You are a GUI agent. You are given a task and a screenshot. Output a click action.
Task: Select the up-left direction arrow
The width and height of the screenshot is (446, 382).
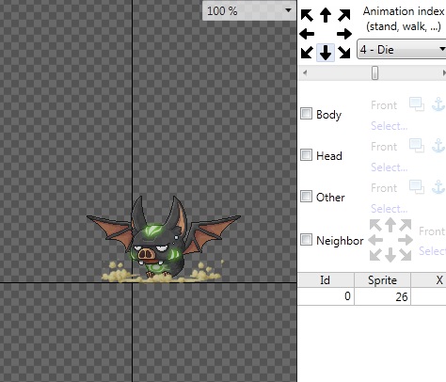click(x=307, y=15)
